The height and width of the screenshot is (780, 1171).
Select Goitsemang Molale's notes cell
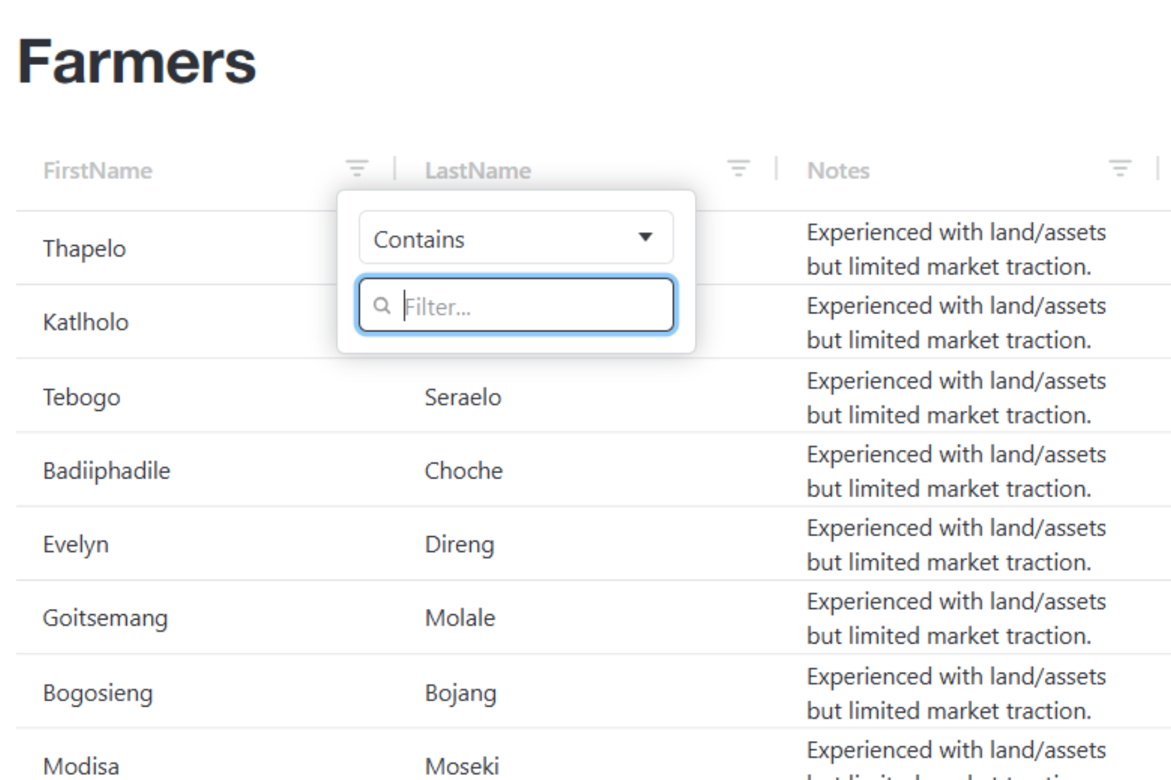tap(955, 618)
